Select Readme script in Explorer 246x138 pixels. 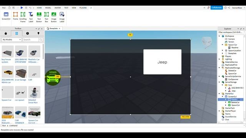[235, 48]
